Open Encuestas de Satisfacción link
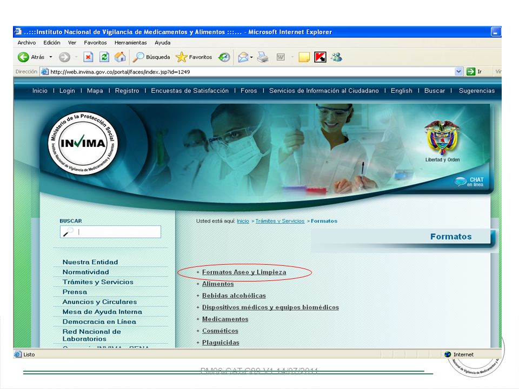Viewport: 519px width, 389px height. pos(190,91)
